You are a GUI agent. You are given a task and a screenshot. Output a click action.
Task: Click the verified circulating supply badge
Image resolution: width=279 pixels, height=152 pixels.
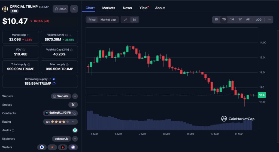[x=54, y=79]
